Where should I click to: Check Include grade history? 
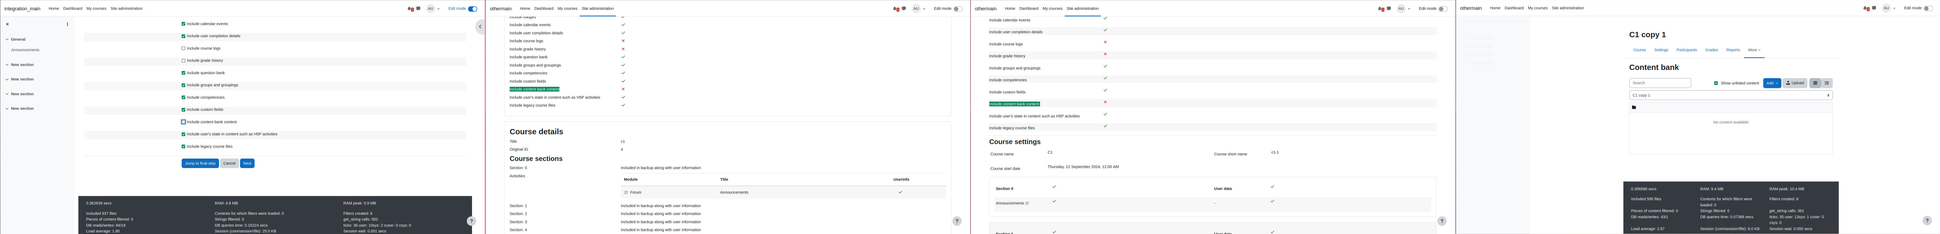tap(183, 61)
